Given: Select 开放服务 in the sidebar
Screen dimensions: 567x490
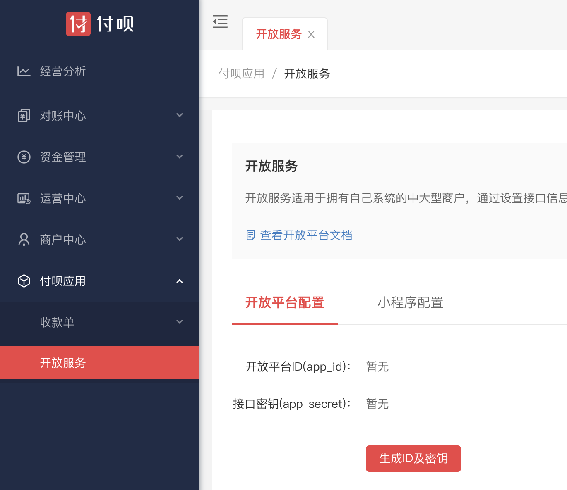Looking at the screenshot, I should click(x=99, y=363).
